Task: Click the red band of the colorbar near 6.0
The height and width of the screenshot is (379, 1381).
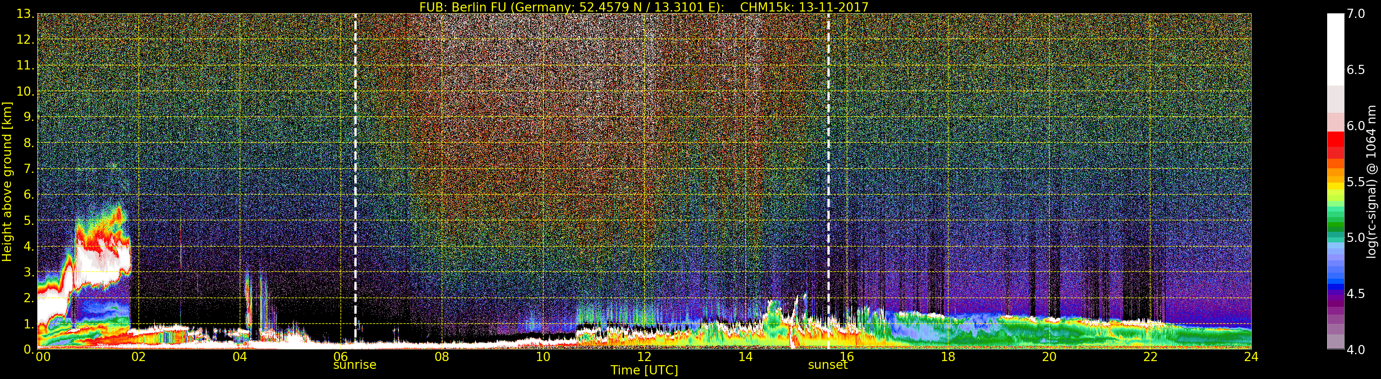Action: pyautogui.click(x=1335, y=139)
